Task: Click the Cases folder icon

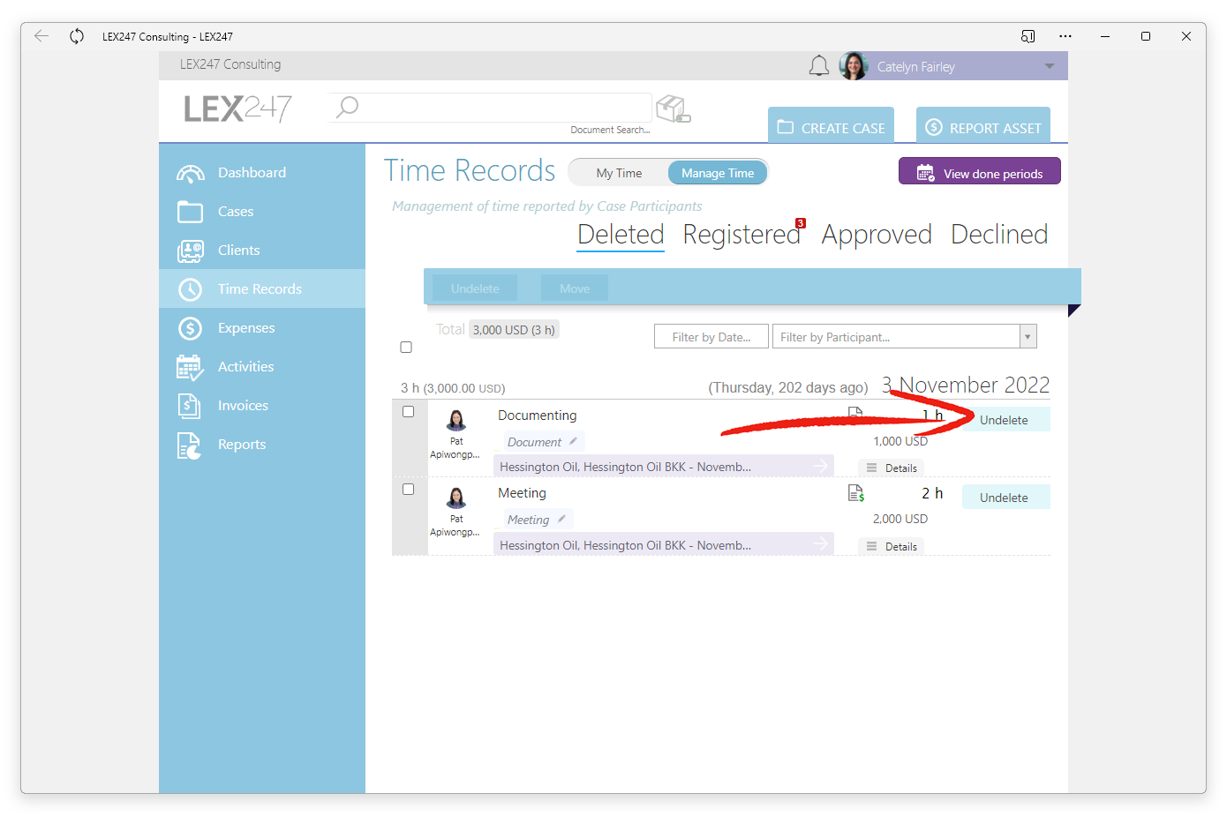Action: [x=190, y=212]
